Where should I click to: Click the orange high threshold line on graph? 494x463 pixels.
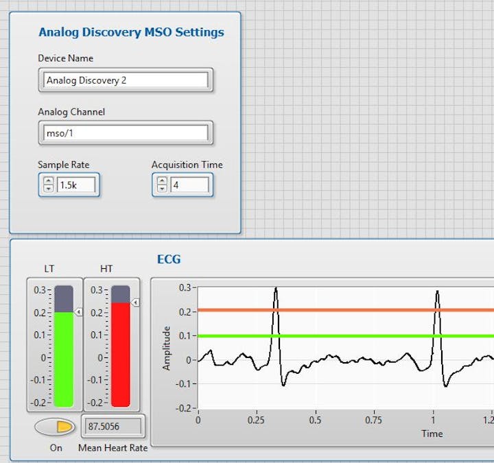point(346,310)
